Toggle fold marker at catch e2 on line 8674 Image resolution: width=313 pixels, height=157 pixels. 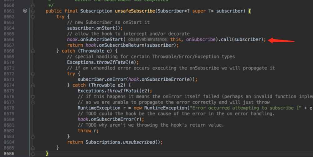33,85
